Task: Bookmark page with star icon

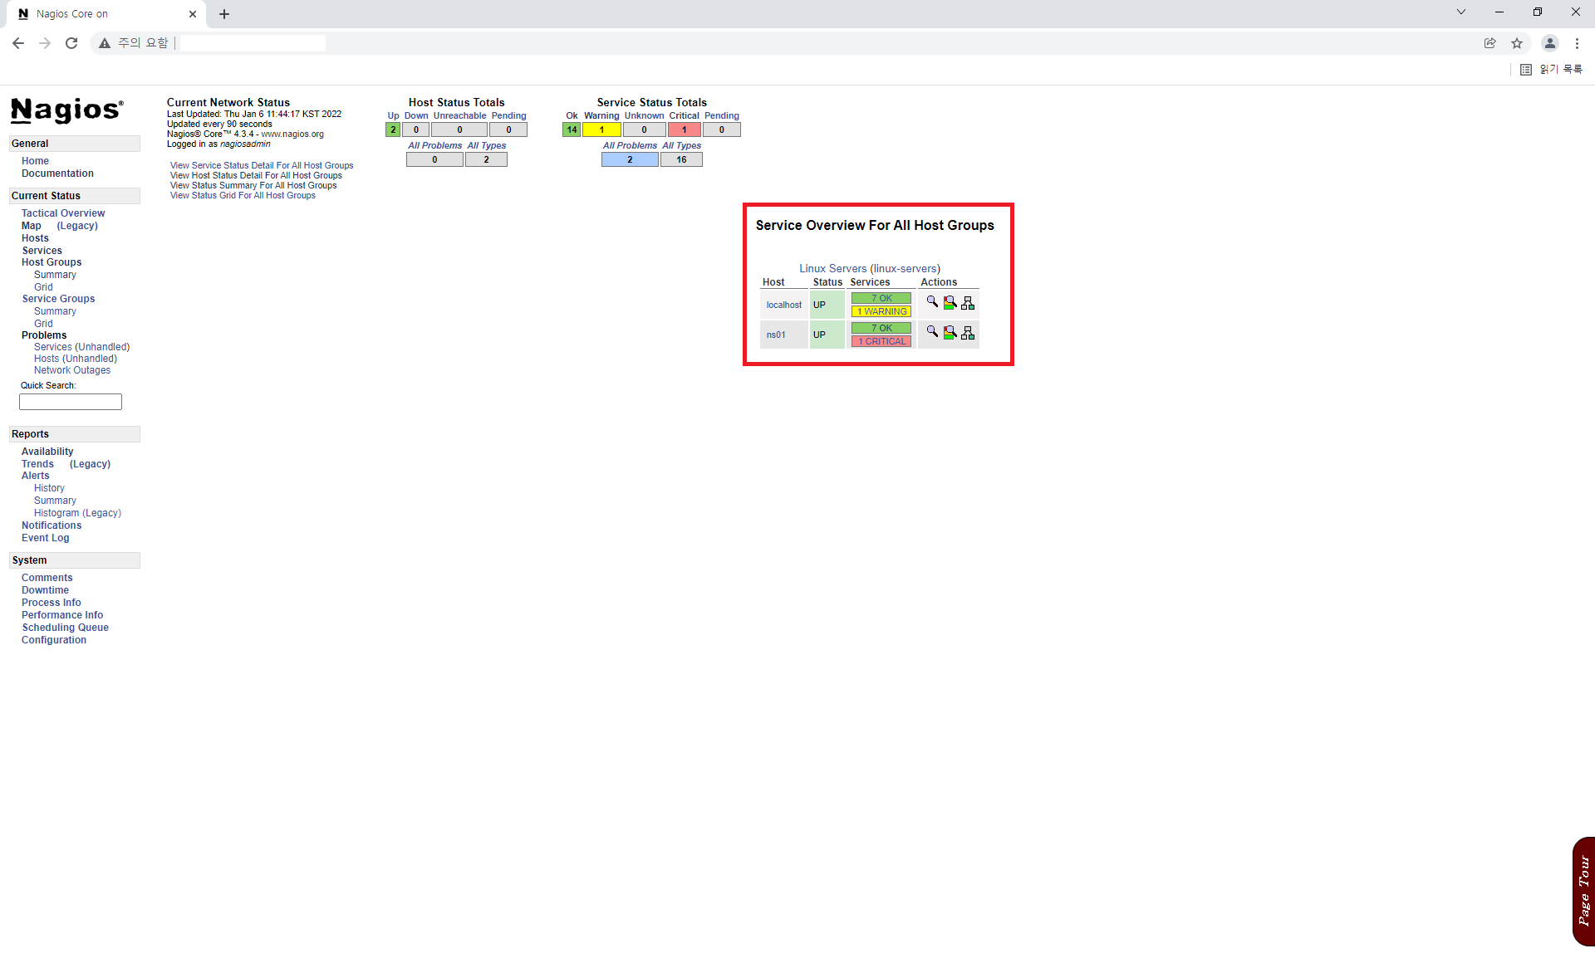Action: (1517, 43)
